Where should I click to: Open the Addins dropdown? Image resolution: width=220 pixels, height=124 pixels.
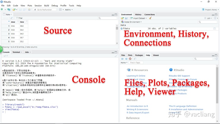pyautogui.click(x=69, y=9)
